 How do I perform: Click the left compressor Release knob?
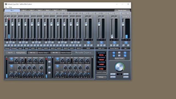click(x=35, y=61)
